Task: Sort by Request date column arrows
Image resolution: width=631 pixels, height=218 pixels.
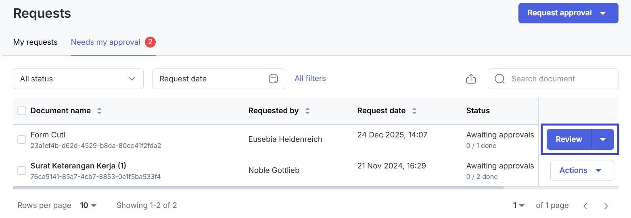Action: tap(414, 111)
